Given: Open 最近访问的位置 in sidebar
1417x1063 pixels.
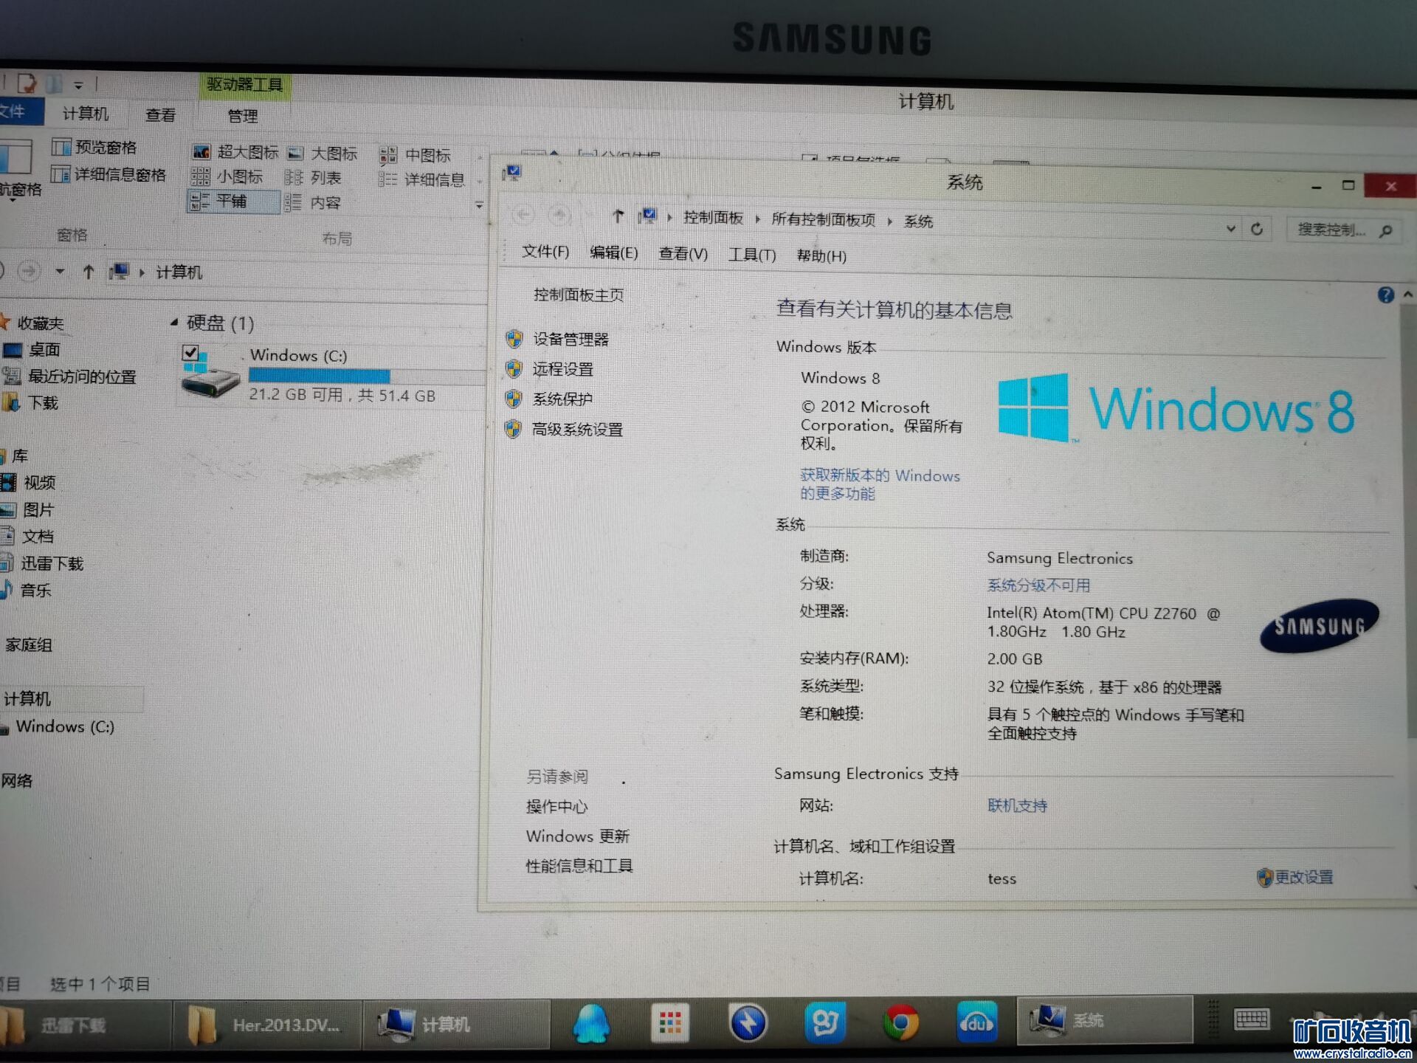Looking at the screenshot, I should [x=70, y=376].
